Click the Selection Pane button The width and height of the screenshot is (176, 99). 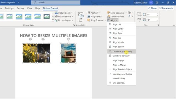coord(116,16)
